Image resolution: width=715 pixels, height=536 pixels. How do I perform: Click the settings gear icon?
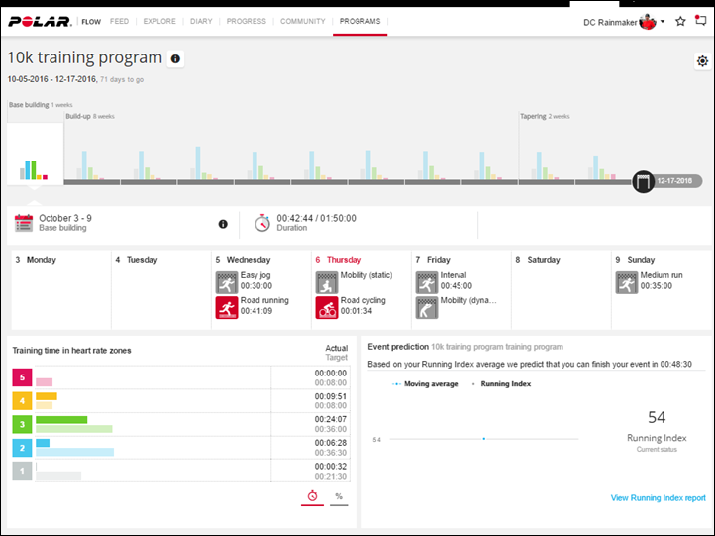[702, 61]
